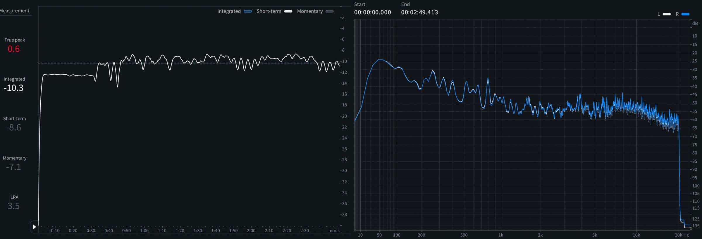Click the -20 label on the loudness scale
Viewport: 702px width, 239px height.
[343, 116]
